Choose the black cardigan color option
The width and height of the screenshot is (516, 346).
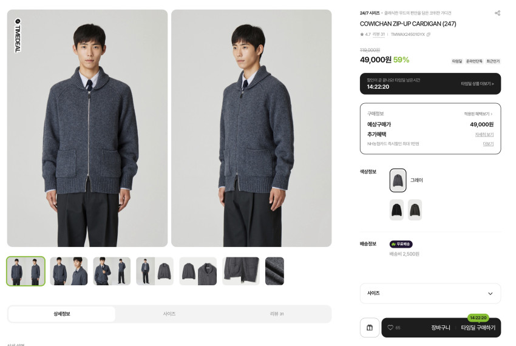[396, 210]
